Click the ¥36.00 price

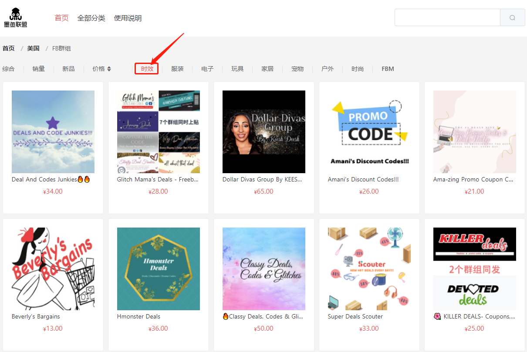[159, 329]
